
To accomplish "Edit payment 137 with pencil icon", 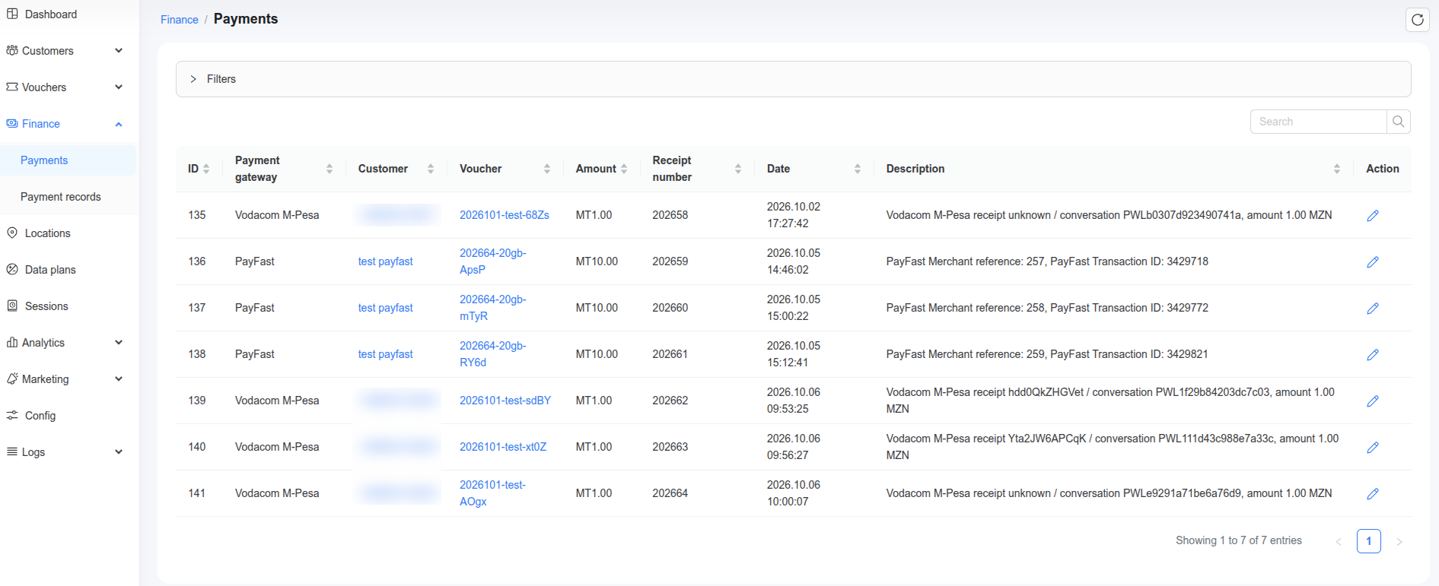I will (x=1373, y=309).
